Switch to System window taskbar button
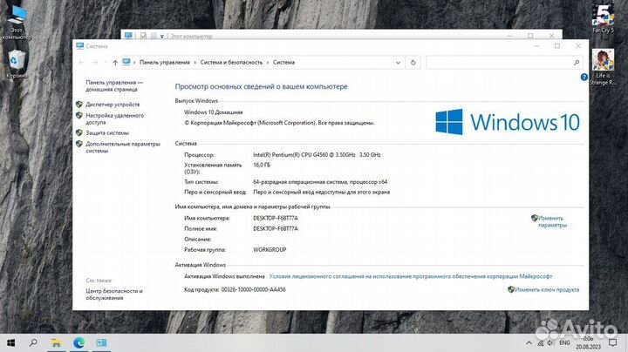628x352 pixels. pyautogui.click(x=101, y=342)
